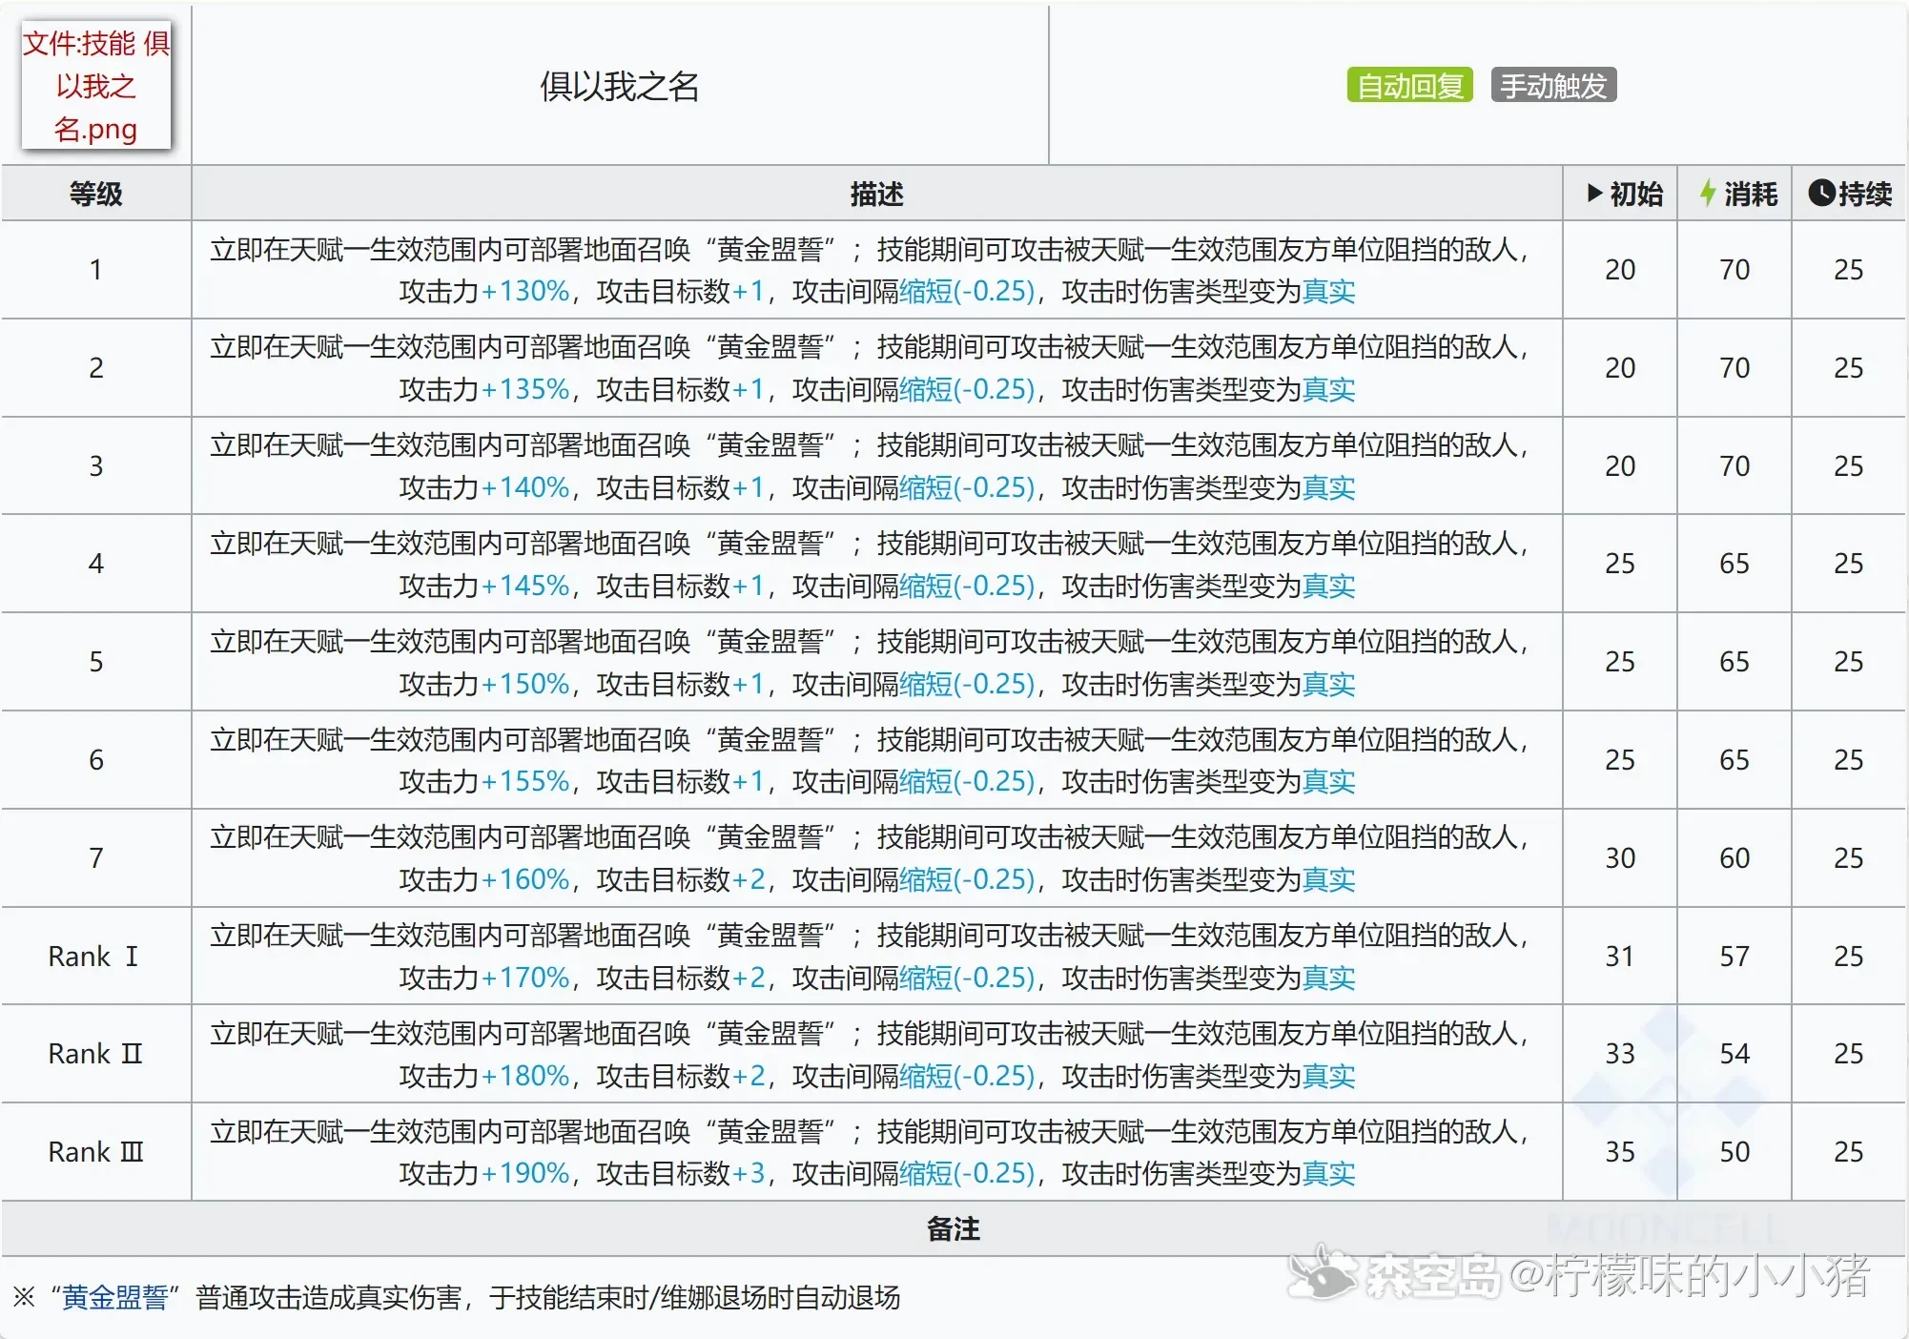Click the 备注 section header
Screen dimensions: 1909x1339
tap(954, 1228)
